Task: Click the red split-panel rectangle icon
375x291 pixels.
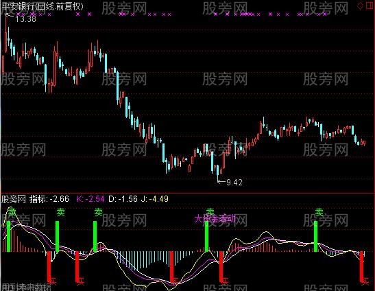Action: click(x=370, y=5)
